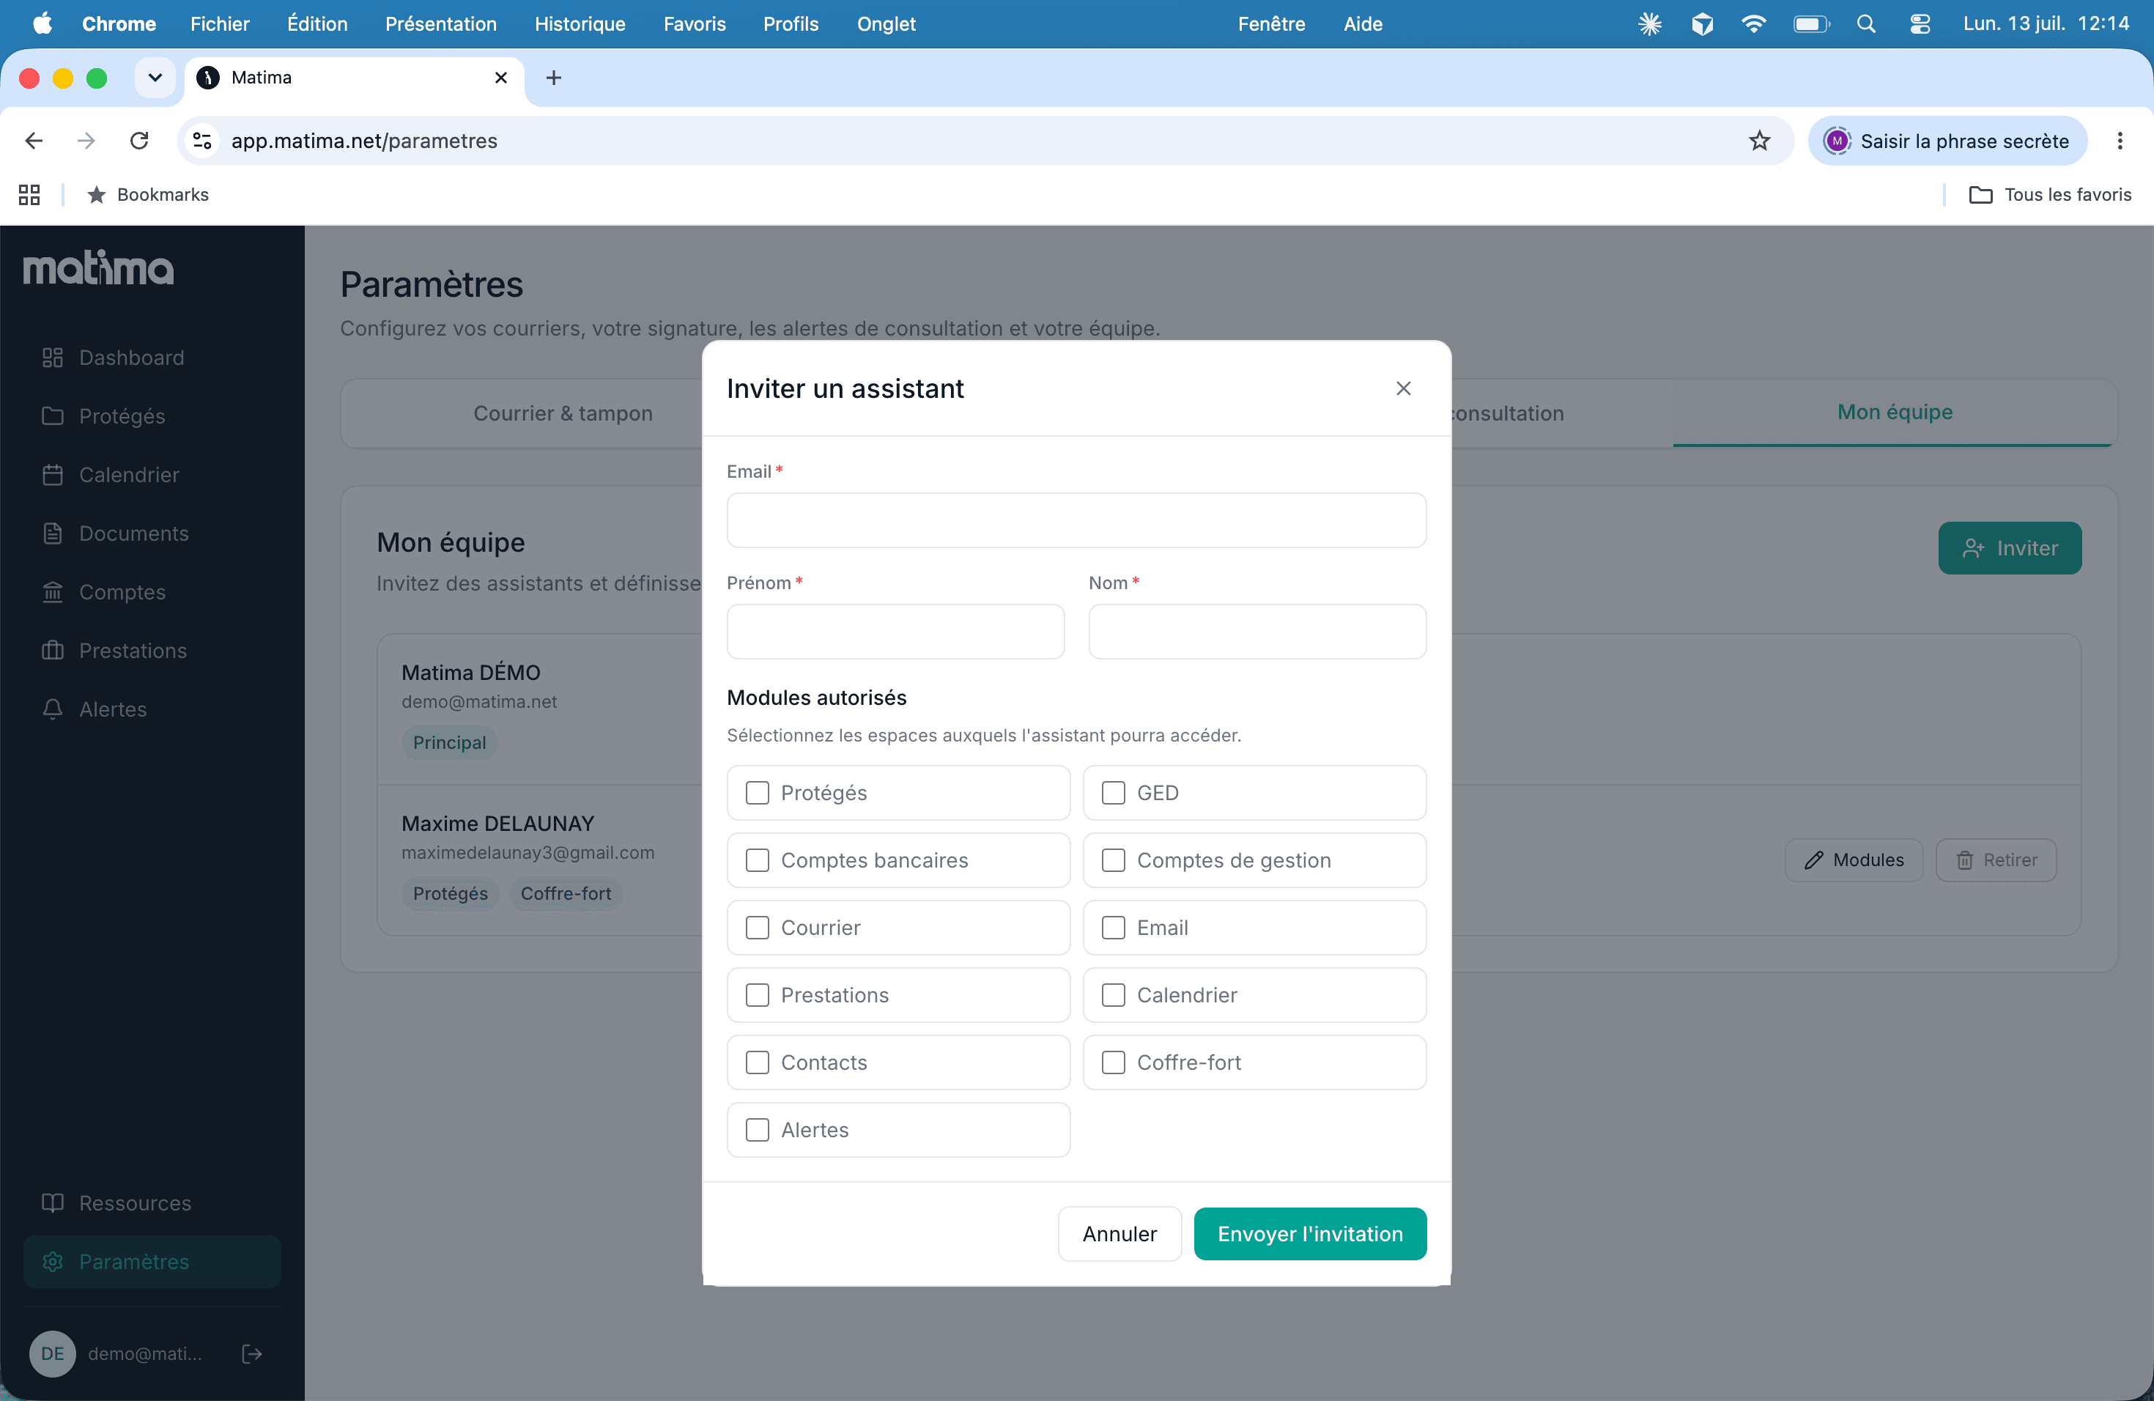Open the Chrome apps grid icon
Screen dimensions: 2154x1401
pyautogui.click(x=29, y=195)
